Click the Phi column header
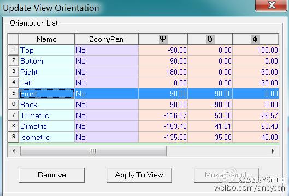This screenshot has height=196, width=289. (256, 39)
